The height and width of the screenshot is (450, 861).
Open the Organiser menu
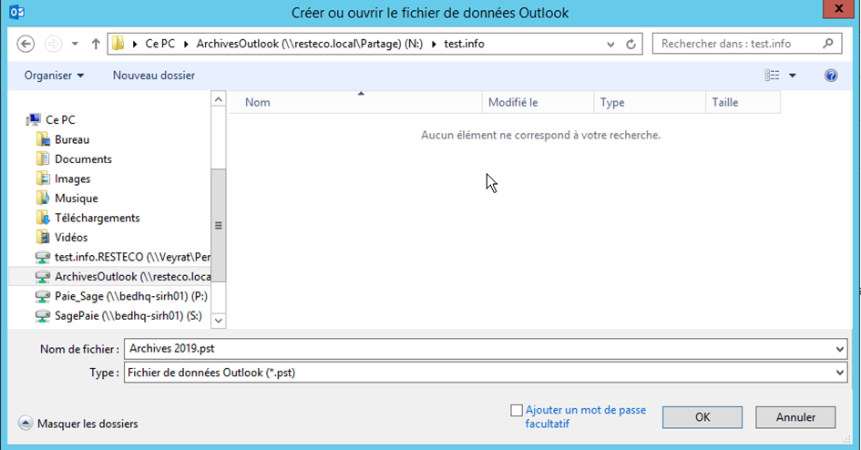point(54,76)
